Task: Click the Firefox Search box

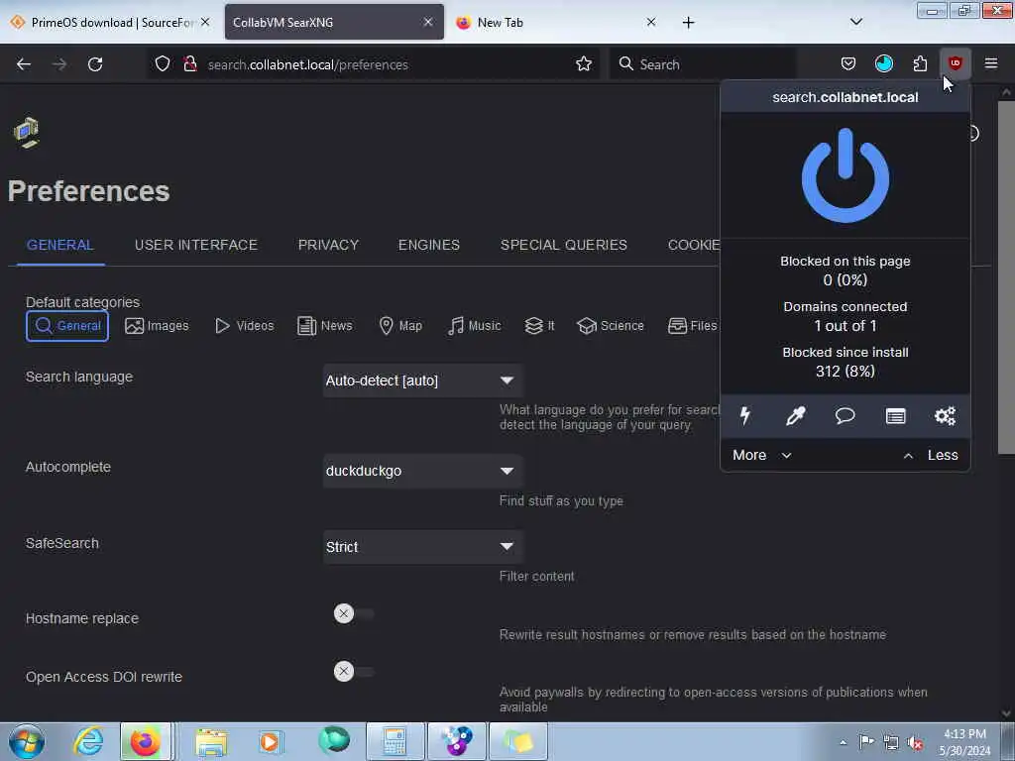Action: (x=703, y=64)
